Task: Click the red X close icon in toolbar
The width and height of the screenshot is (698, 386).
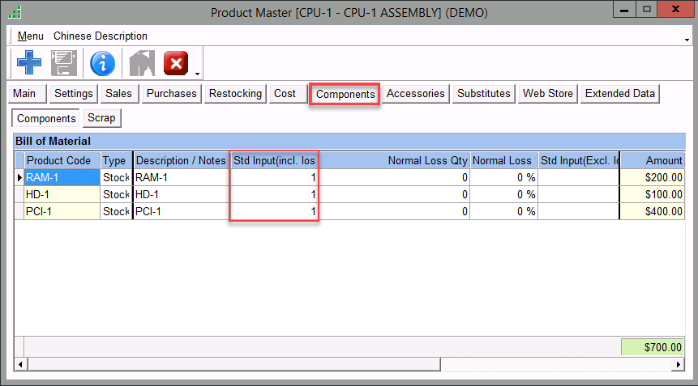Action: pyautogui.click(x=176, y=63)
